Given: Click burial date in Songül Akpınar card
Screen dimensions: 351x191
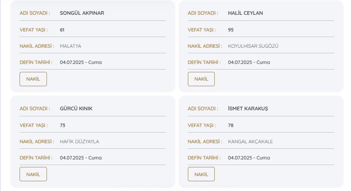Looking at the screenshot, I should pos(81,62).
